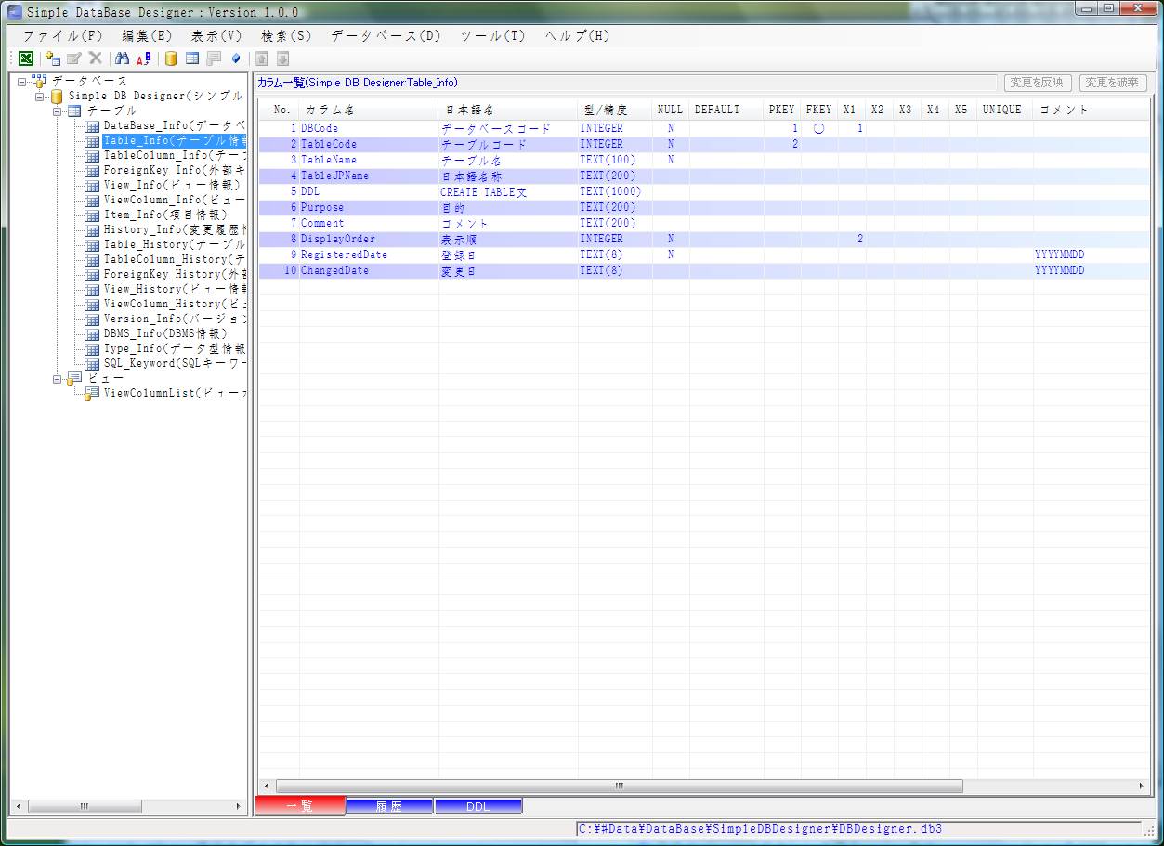
Task: Switch to the DDL tab
Action: [477, 807]
